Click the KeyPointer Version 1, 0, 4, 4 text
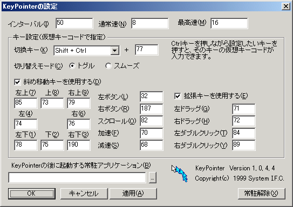The width and height of the screenshot is (293, 207). pyautogui.click(x=235, y=168)
